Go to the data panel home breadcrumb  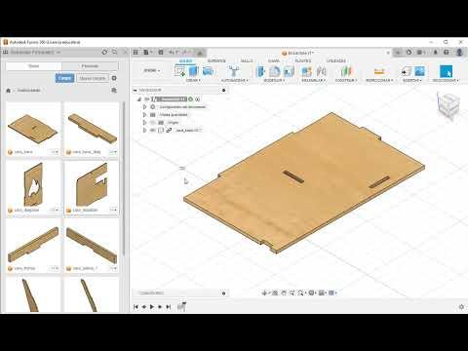pyautogui.click(x=9, y=91)
